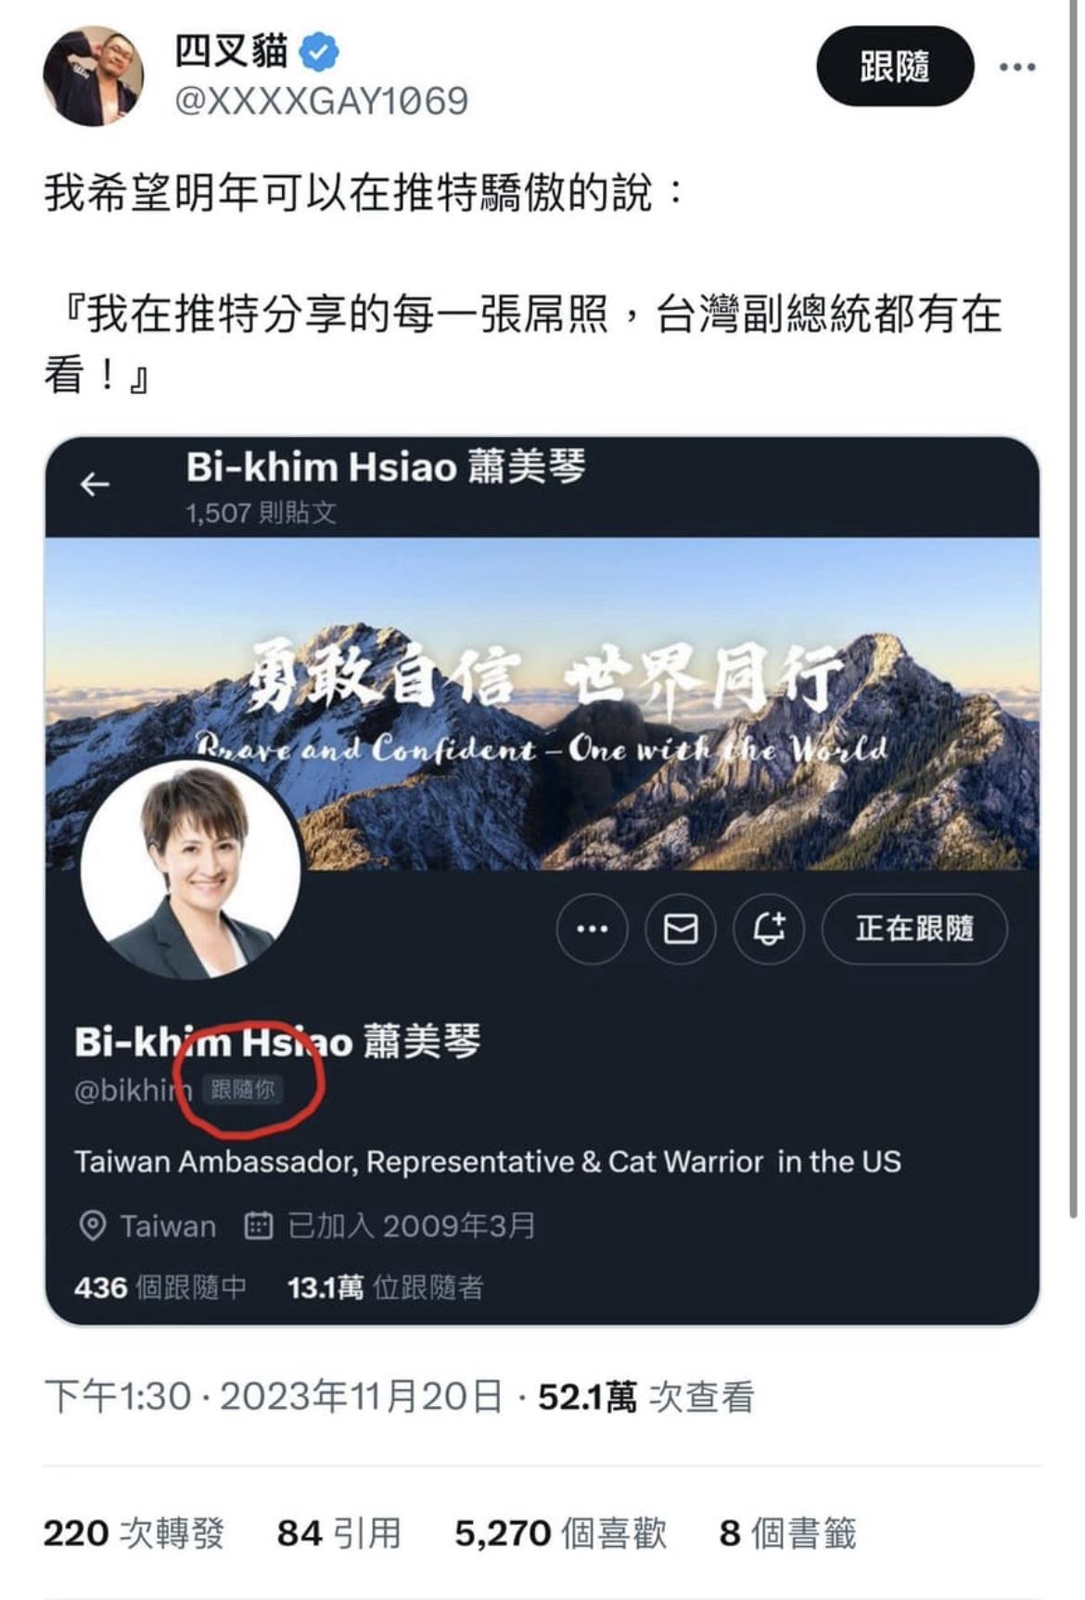Viewport: 1085px width, 1600px height.
Task: View the 220 次轉發 reposts list
Action: (x=134, y=1533)
